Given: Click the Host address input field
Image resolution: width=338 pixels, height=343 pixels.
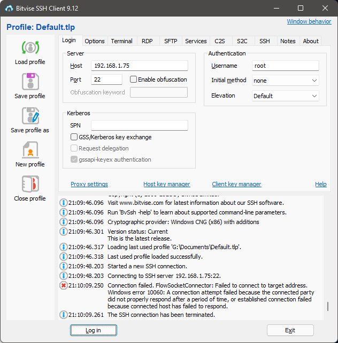Looking at the screenshot, I should click(139, 66).
